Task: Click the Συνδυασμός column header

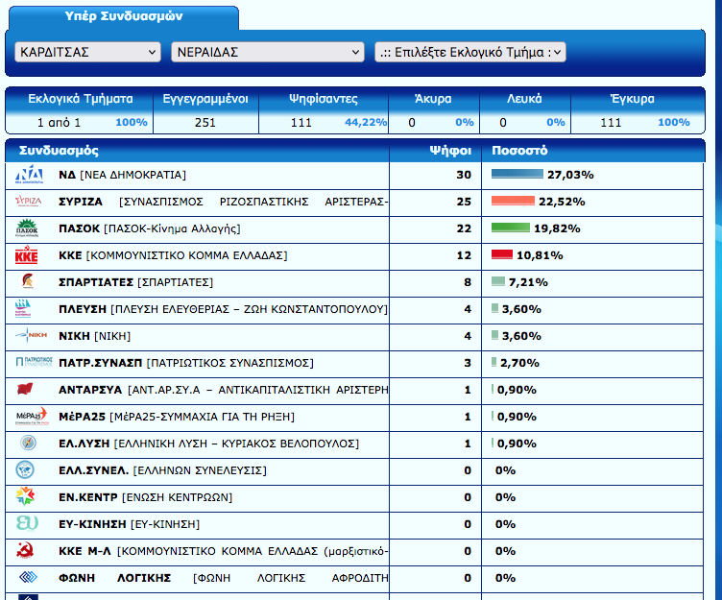Action: 59,151
